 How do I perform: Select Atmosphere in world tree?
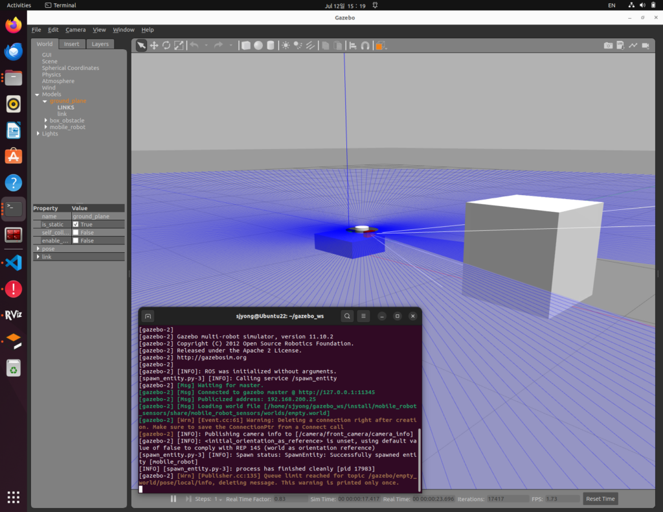pos(58,81)
